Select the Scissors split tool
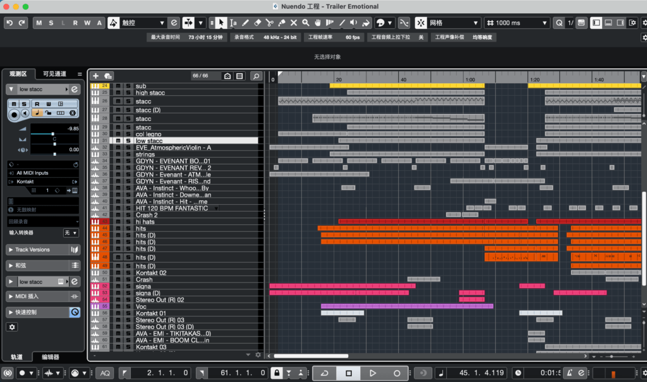647x382 pixels. (269, 23)
